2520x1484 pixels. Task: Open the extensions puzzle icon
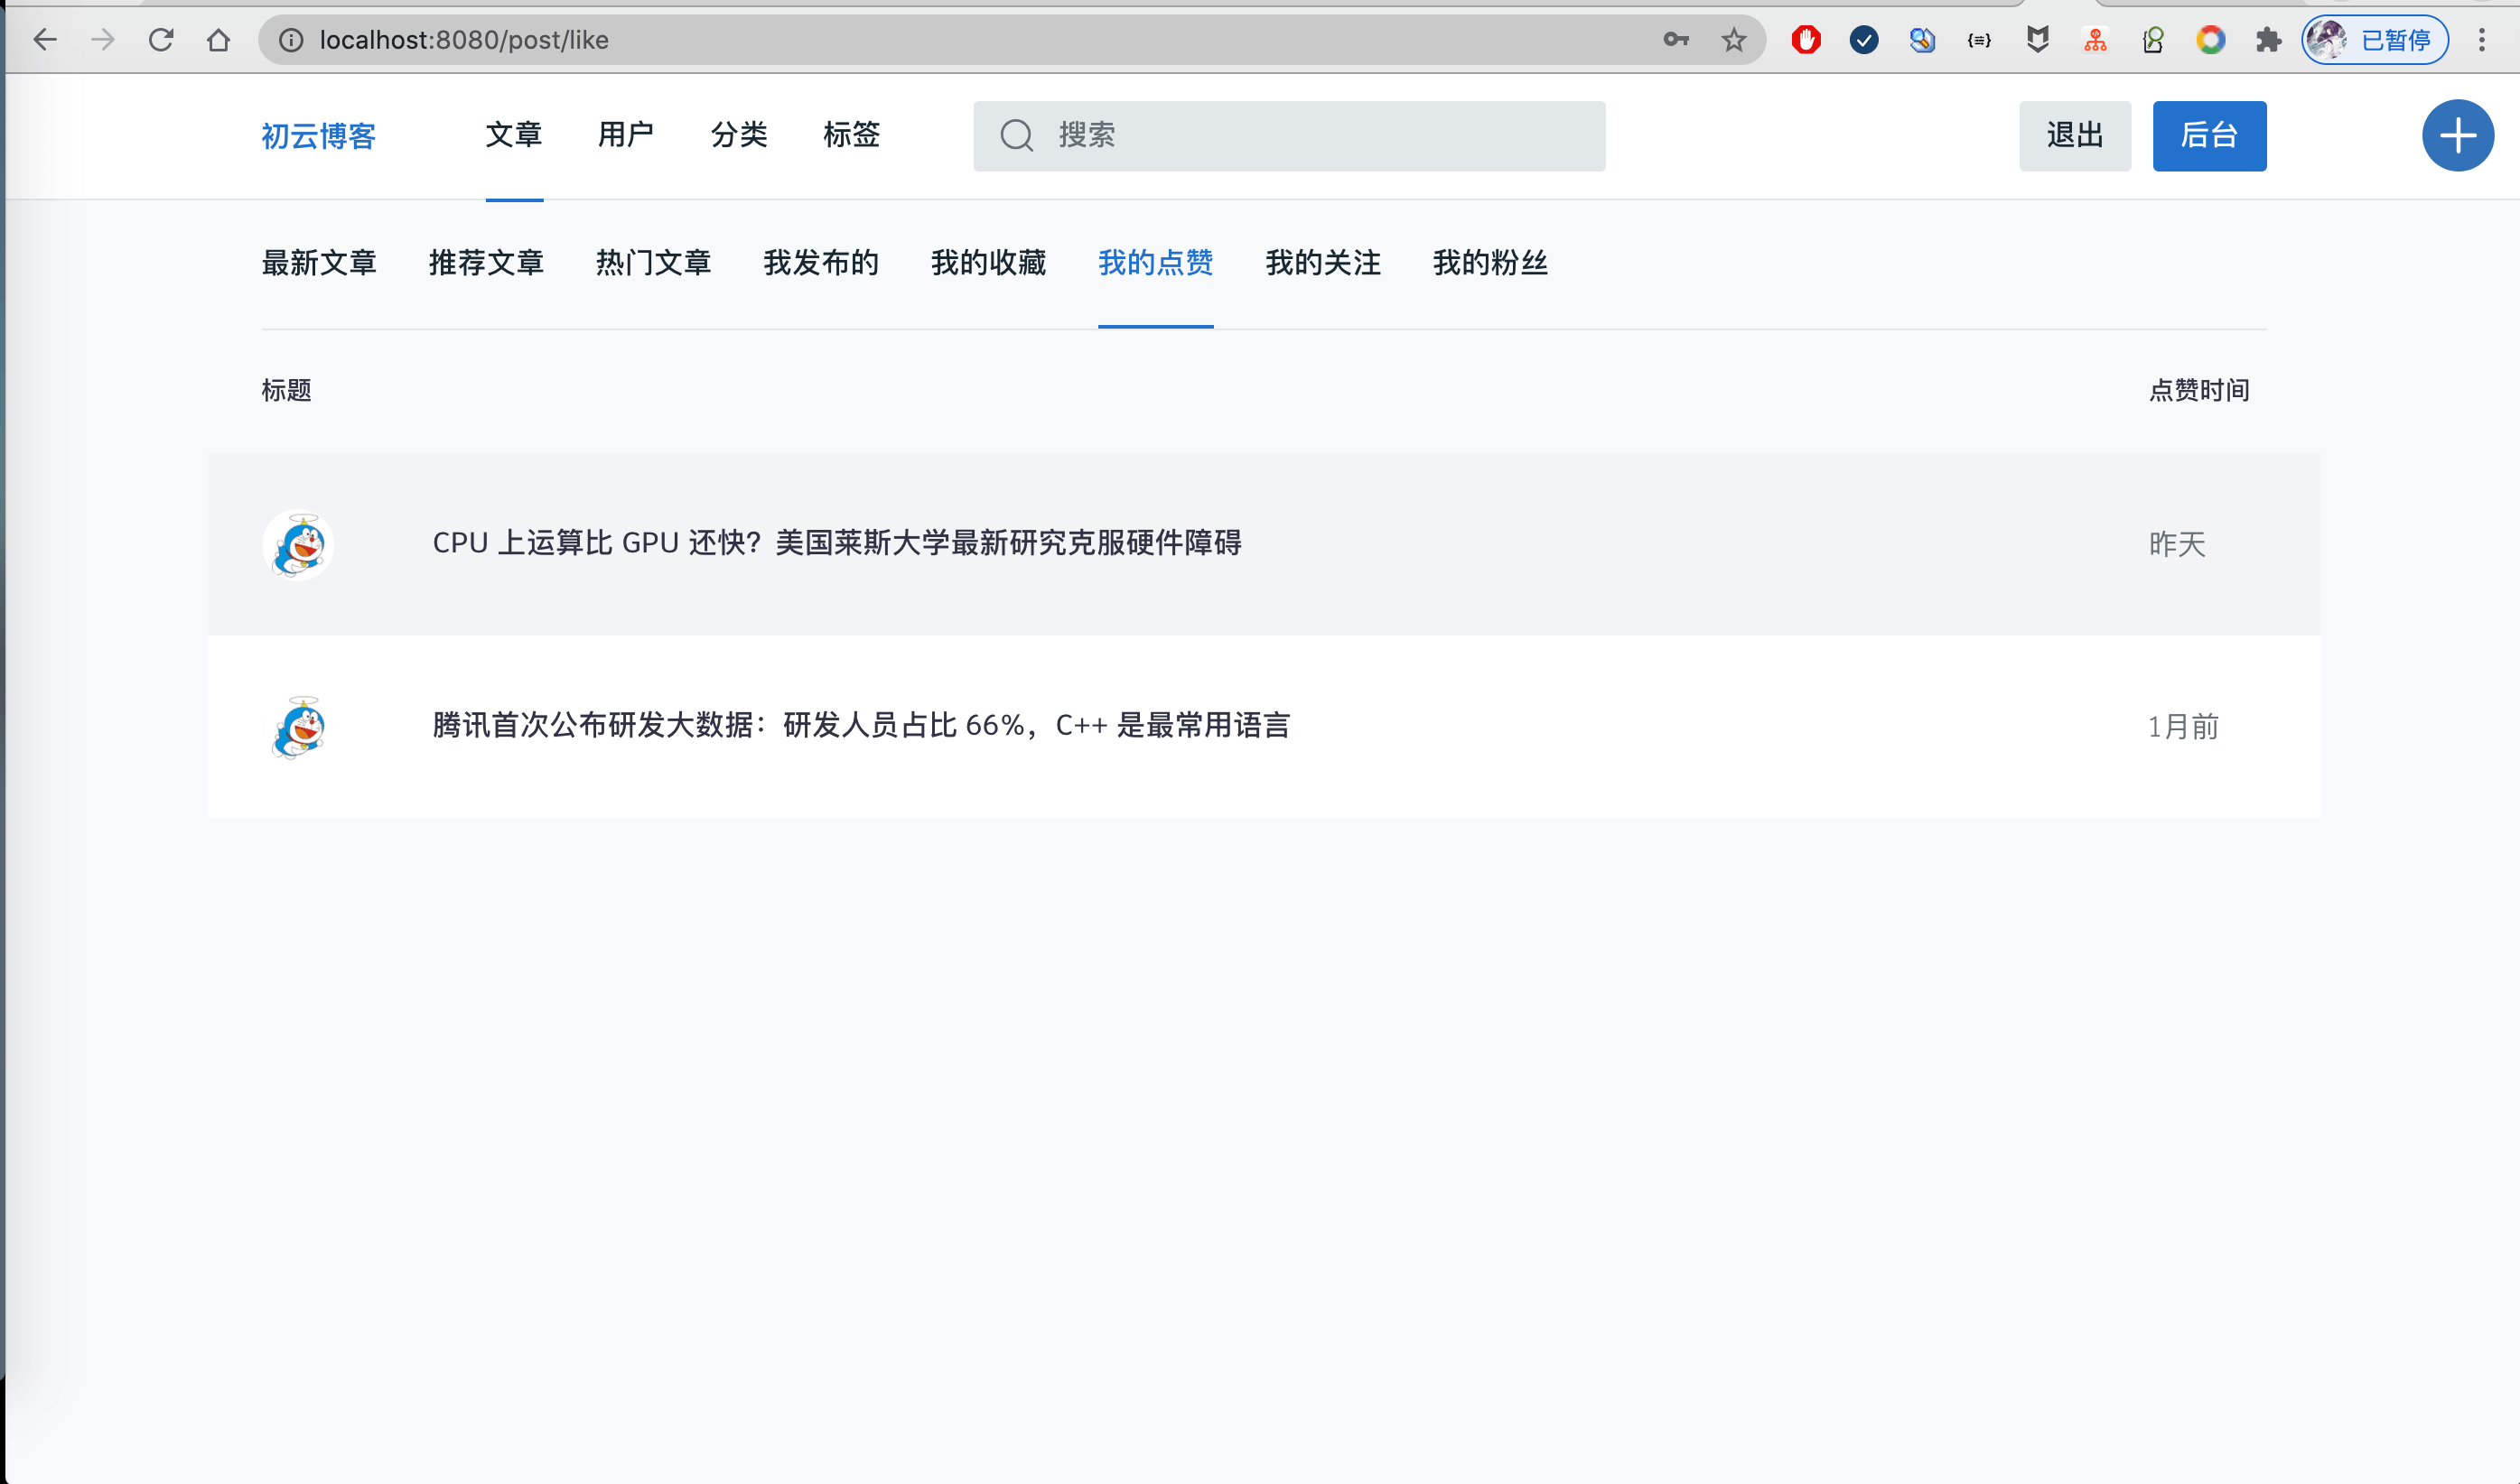click(2268, 40)
